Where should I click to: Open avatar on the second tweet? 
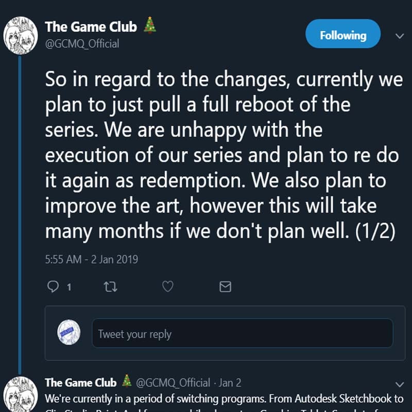point(21,394)
